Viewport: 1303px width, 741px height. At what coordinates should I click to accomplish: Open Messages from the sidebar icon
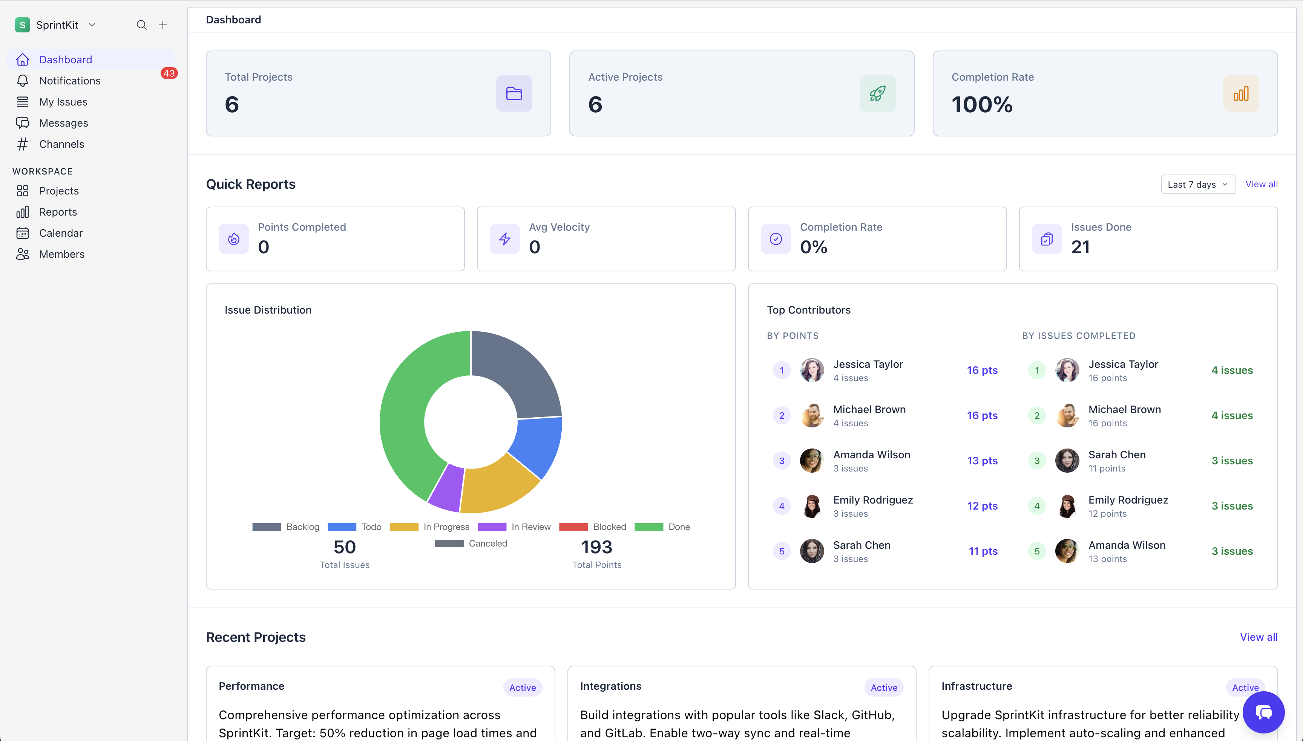click(x=23, y=122)
